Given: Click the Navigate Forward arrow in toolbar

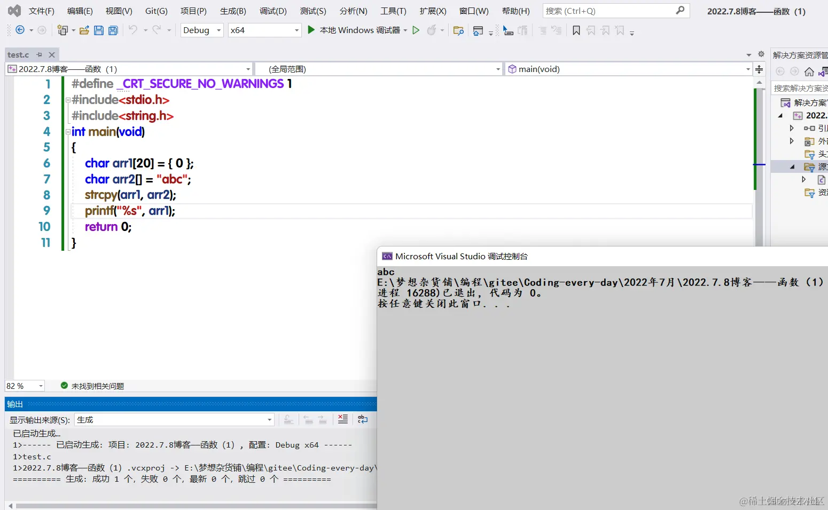Looking at the screenshot, I should [42, 30].
